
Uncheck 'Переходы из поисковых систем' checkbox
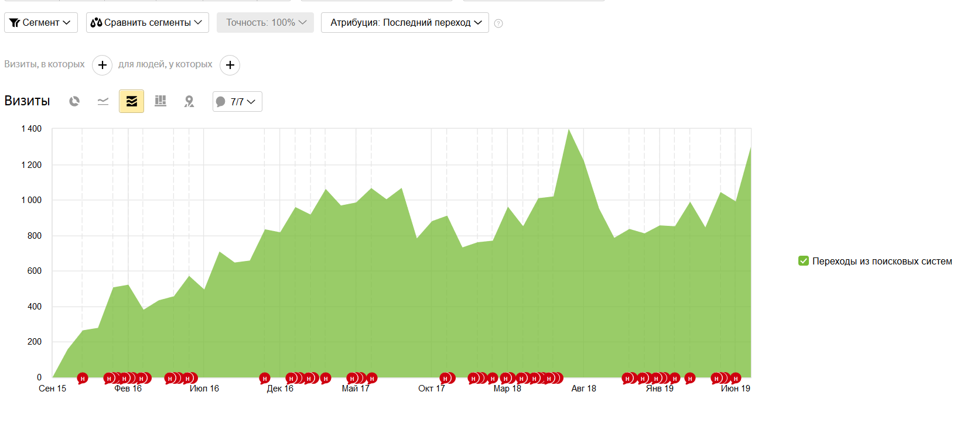[x=804, y=261]
